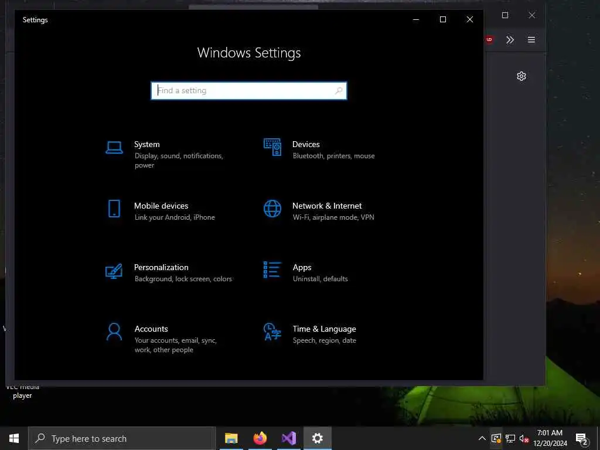Maximize the Settings window
The height and width of the screenshot is (450, 600).
(443, 19)
